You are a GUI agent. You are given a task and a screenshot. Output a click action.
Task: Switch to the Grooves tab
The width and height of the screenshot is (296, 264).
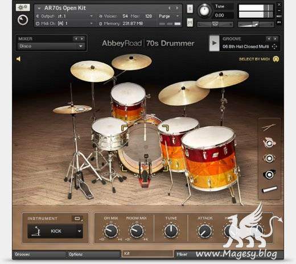(x=39, y=254)
